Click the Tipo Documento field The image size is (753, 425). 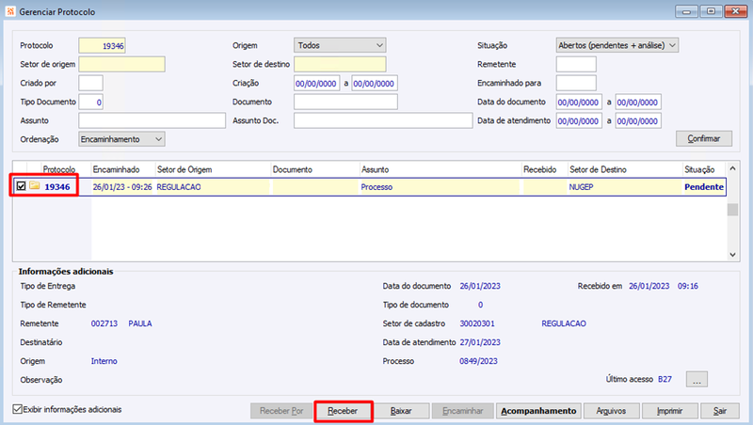click(90, 102)
